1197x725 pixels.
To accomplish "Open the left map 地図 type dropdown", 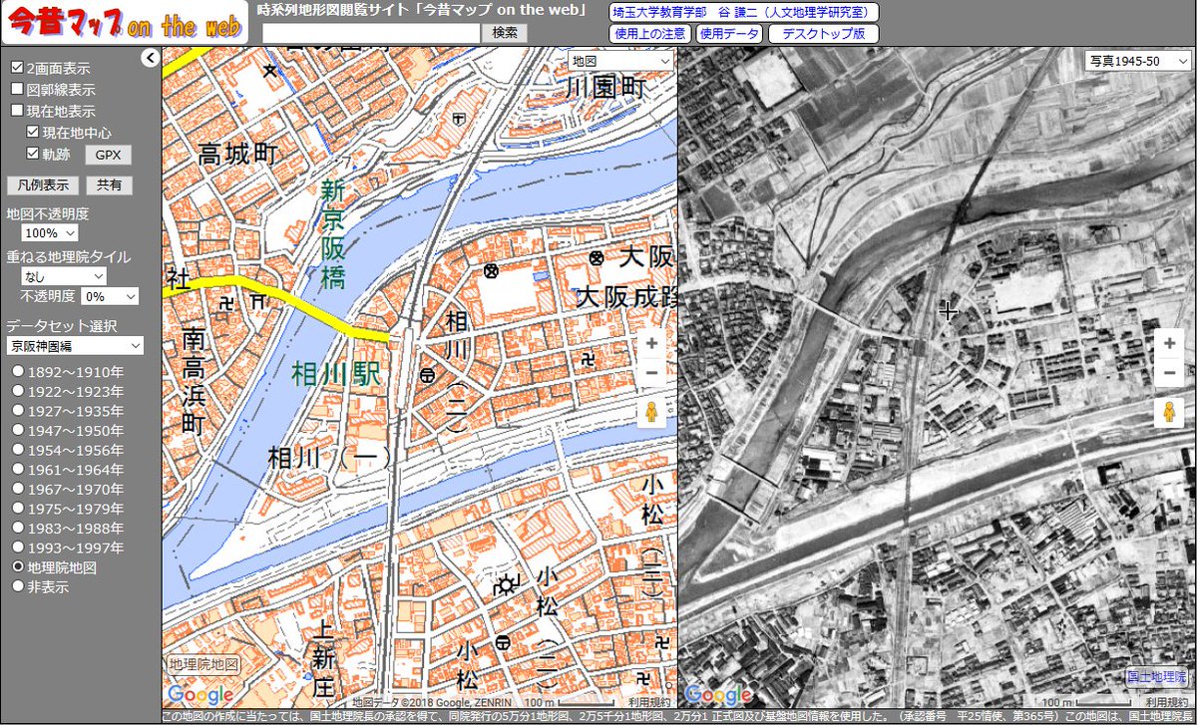I will [620, 61].
